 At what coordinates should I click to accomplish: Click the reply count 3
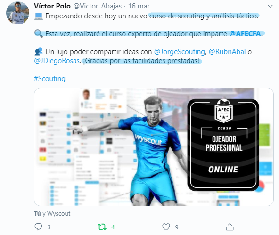click(x=49, y=227)
